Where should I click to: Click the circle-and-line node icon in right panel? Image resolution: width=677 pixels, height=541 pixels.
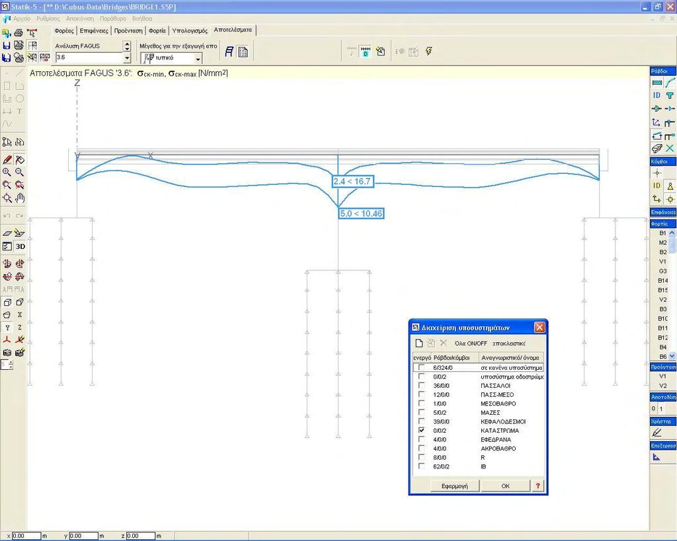click(657, 109)
